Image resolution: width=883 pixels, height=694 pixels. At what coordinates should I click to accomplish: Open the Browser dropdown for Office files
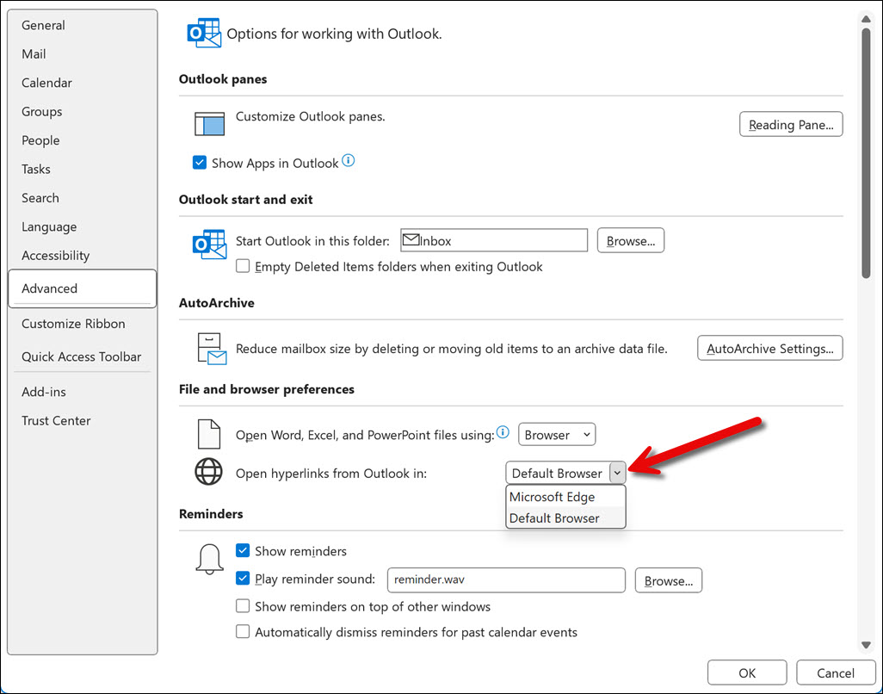point(556,434)
